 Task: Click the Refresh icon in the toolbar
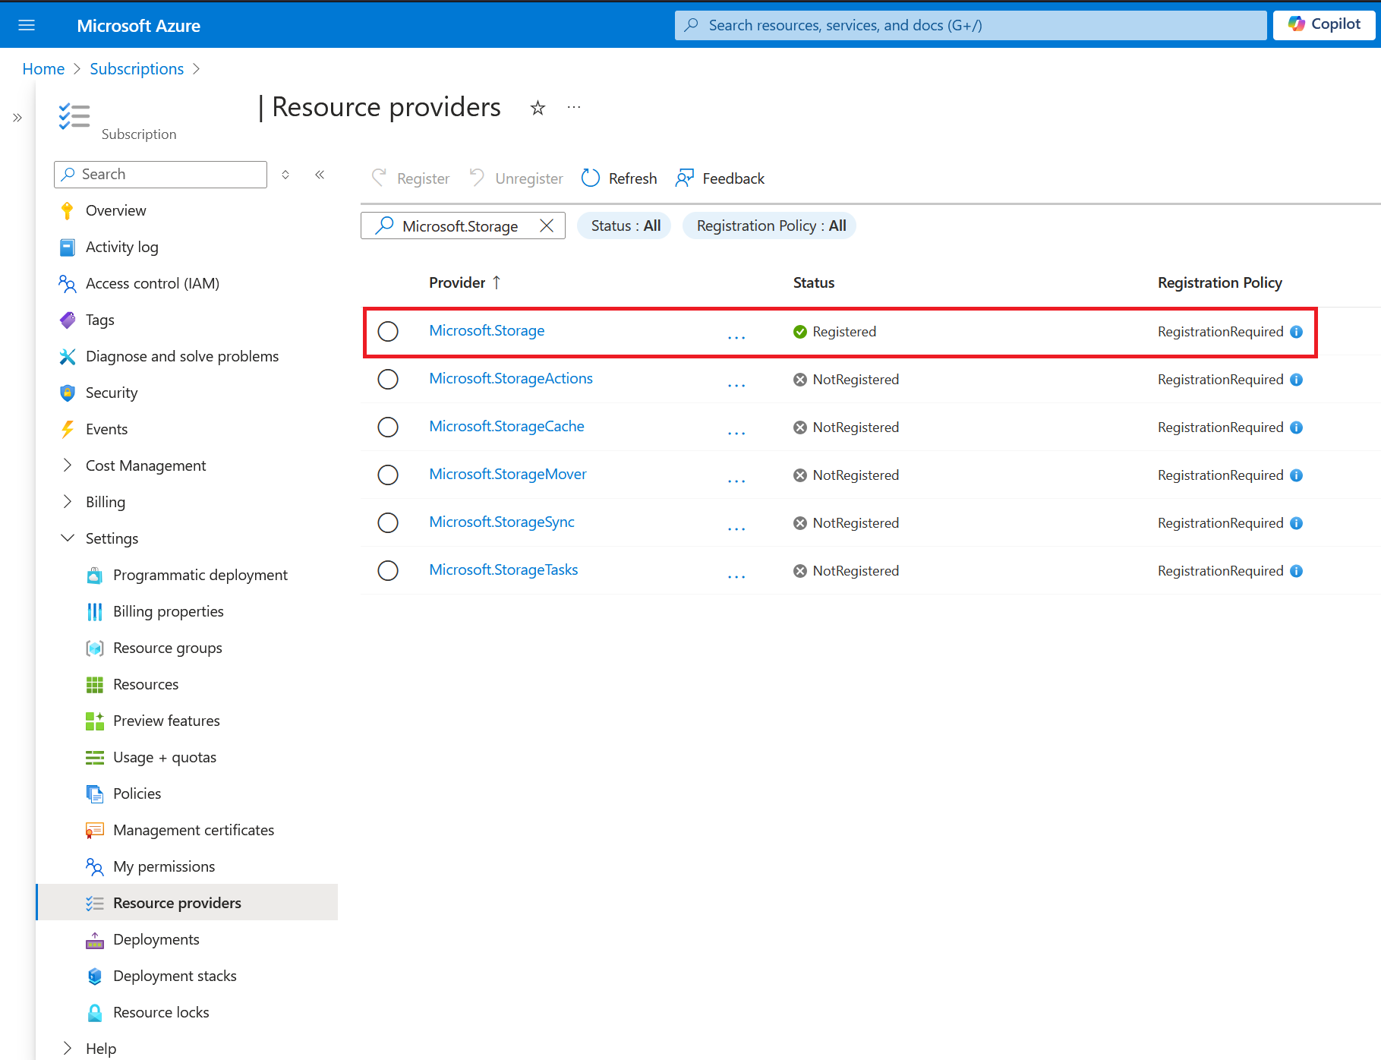(x=591, y=178)
